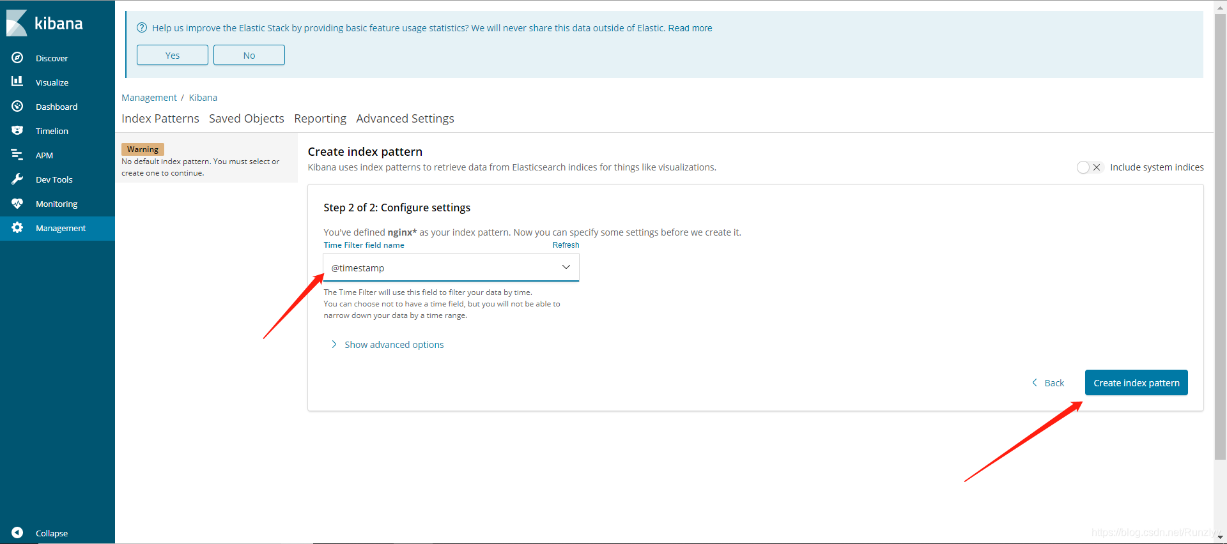Click Collapse label in sidebar
The height and width of the screenshot is (544, 1227).
(x=52, y=533)
